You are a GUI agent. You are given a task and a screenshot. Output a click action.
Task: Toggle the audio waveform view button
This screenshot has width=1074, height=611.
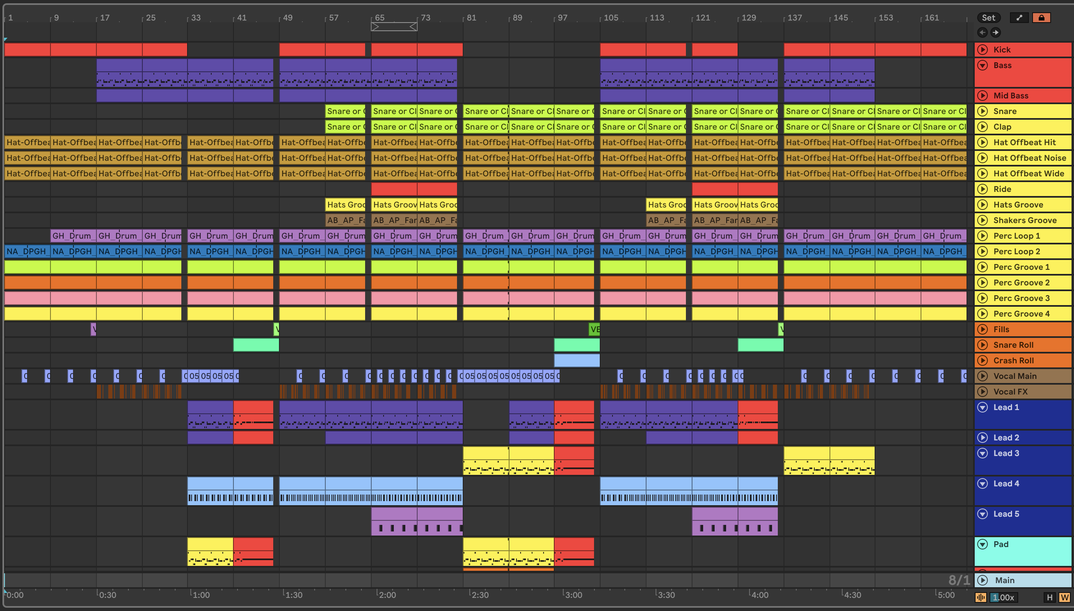pyautogui.click(x=981, y=597)
